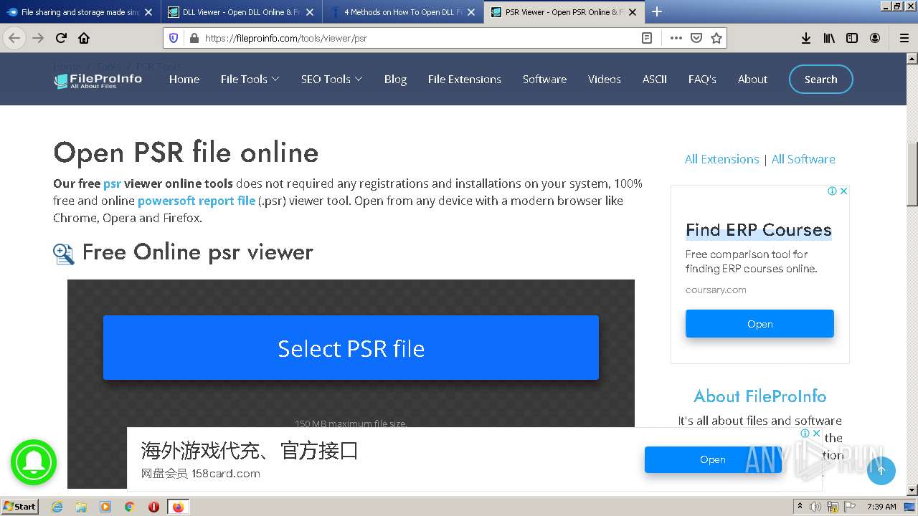918x516 pixels.
Task: Click the green notification bell icon
Action: 33,462
